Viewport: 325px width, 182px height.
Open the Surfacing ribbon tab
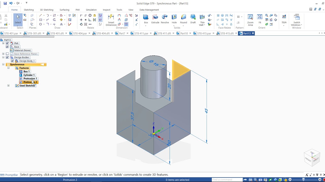[x=64, y=10]
